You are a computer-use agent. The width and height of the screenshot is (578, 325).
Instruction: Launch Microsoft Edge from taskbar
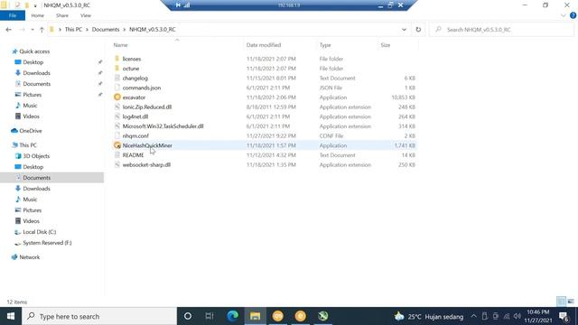233,316
